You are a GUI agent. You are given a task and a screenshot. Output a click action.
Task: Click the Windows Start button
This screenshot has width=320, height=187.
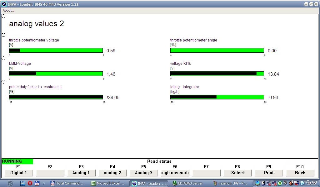(10, 183)
